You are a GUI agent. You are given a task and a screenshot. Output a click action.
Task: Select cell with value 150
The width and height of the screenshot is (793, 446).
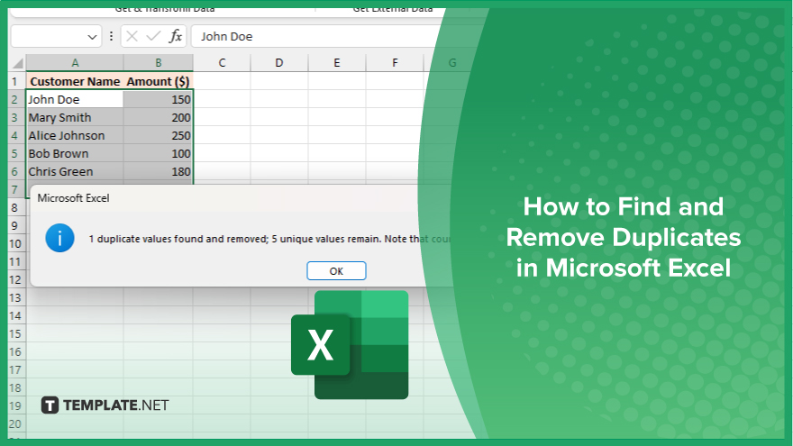point(159,100)
